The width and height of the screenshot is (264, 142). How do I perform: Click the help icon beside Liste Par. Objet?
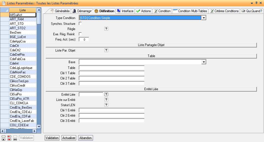106,50
